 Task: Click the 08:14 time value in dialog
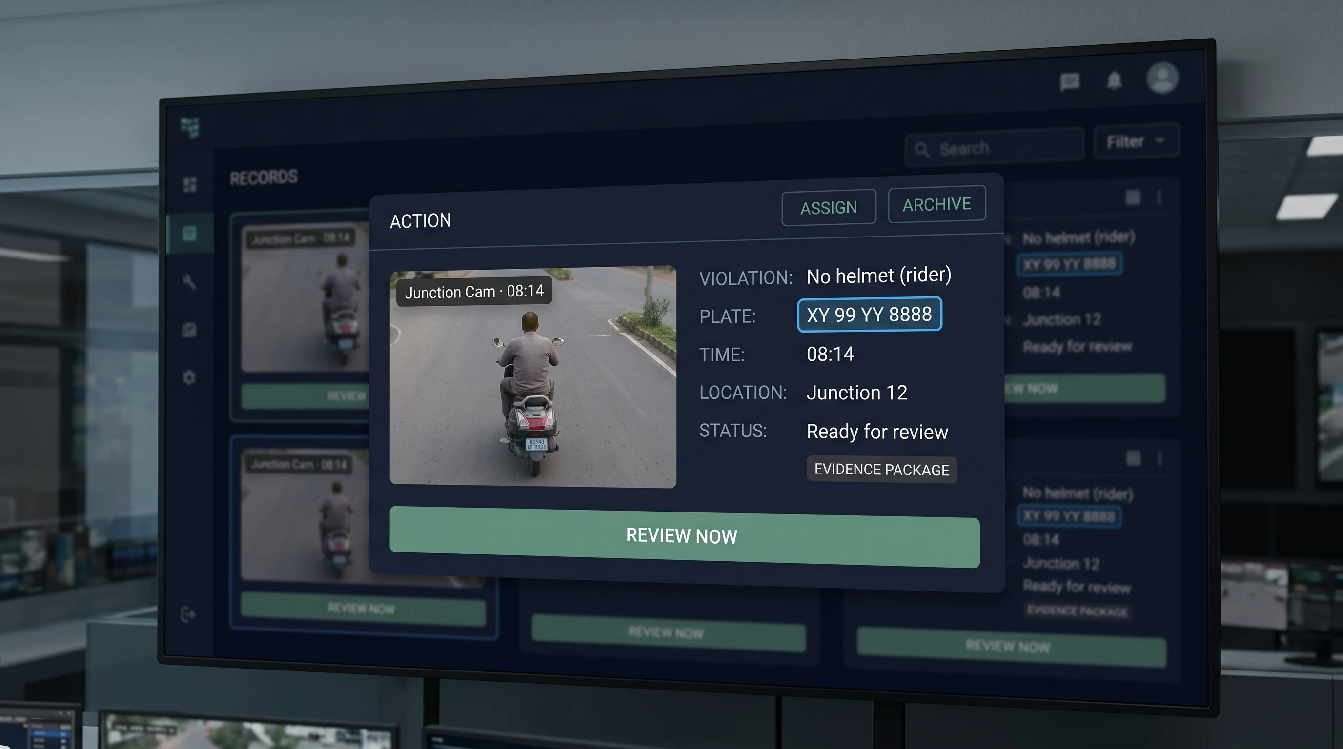pyautogui.click(x=830, y=354)
